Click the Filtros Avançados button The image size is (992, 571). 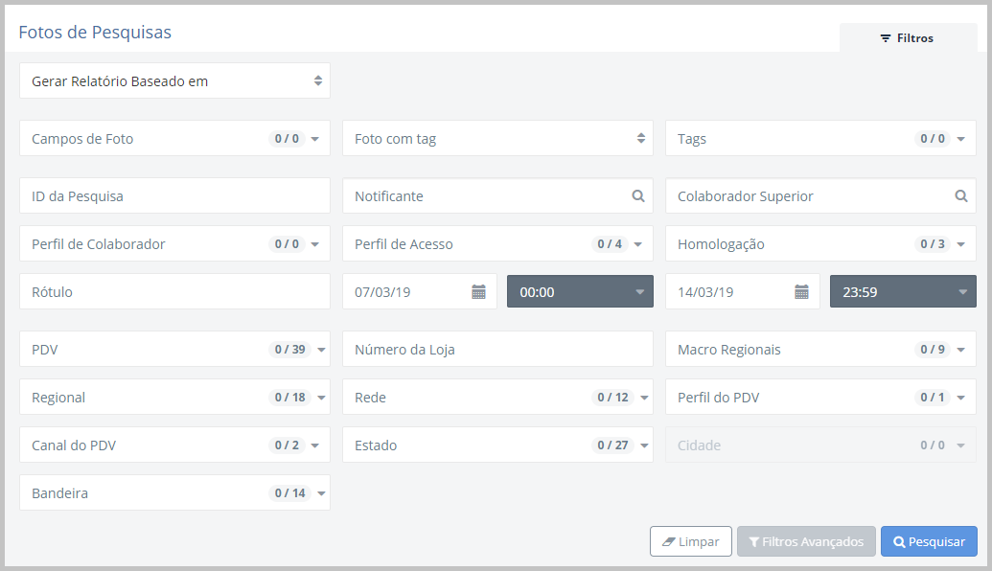806,541
